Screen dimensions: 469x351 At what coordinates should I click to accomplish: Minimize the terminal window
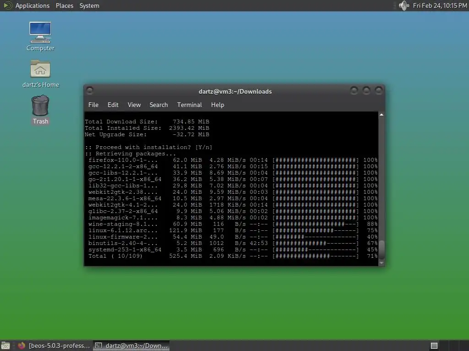(x=354, y=90)
